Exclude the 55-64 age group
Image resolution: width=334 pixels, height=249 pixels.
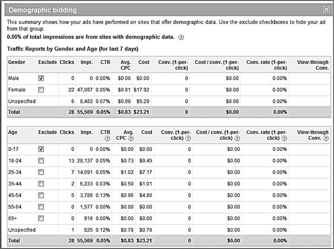click(x=41, y=207)
